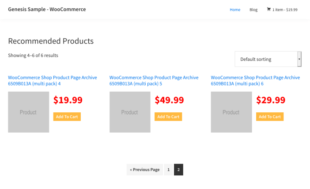Click the multi pack 6 product thumbnail
The image size is (310, 189).
[x=231, y=112]
